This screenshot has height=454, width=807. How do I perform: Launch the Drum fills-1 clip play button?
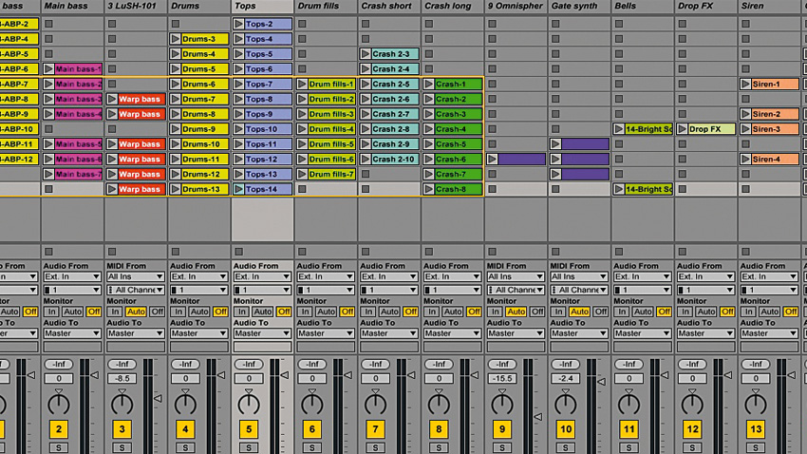pyautogui.click(x=302, y=84)
